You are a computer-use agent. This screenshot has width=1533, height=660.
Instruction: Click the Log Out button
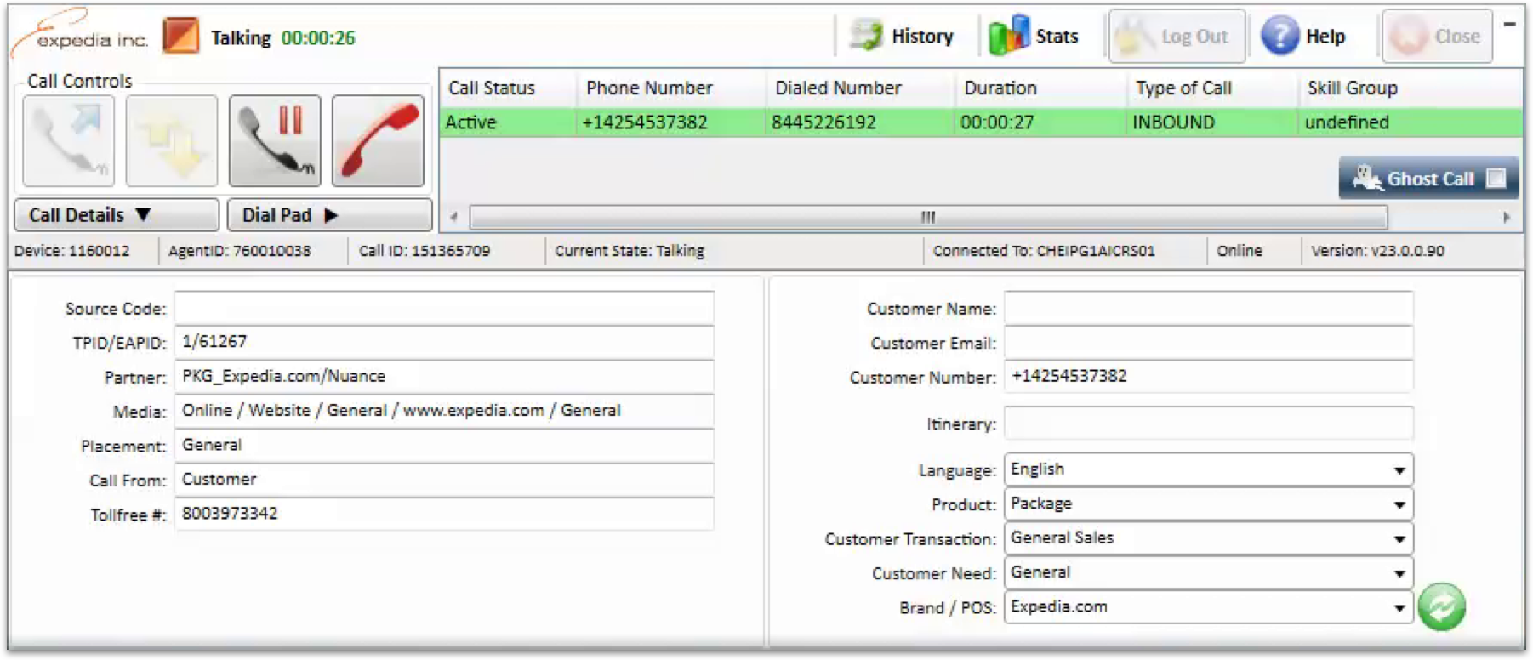1177,37
